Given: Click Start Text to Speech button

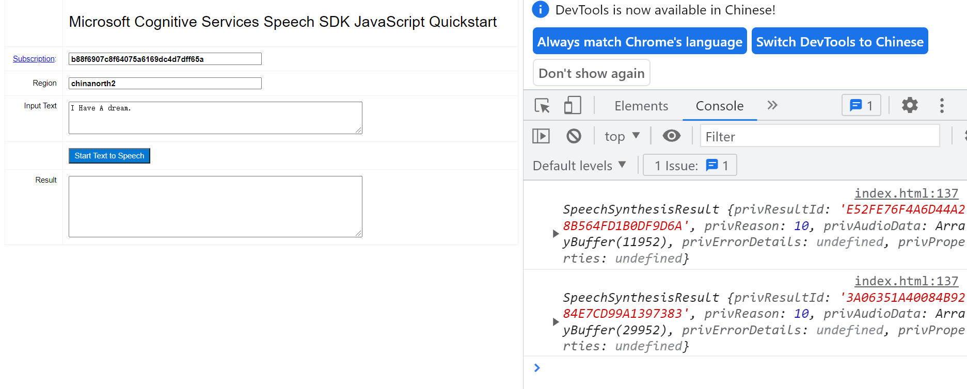Looking at the screenshot, I should (x=109, y=156).
